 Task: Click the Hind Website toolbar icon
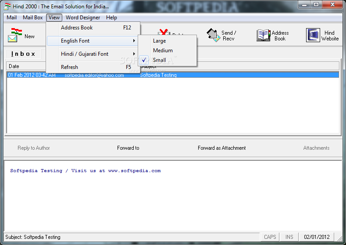tap(313, 35)
